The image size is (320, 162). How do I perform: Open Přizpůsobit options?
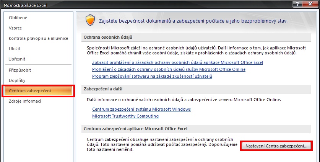(x=20, y=70)
